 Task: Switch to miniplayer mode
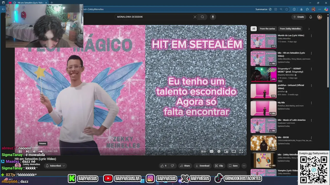(226, 151)
